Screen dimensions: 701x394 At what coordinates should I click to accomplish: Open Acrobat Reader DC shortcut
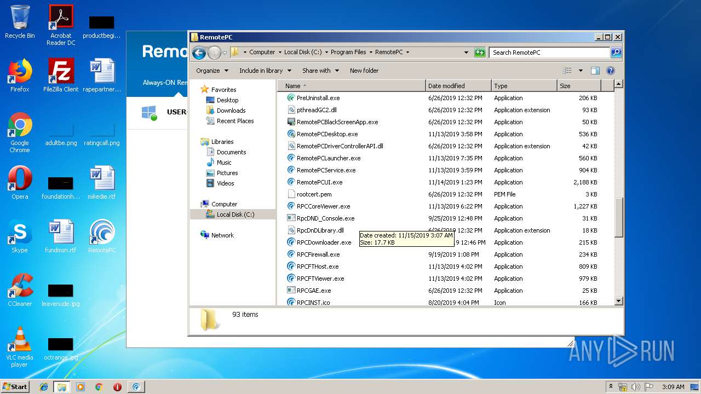click(61, 25)
